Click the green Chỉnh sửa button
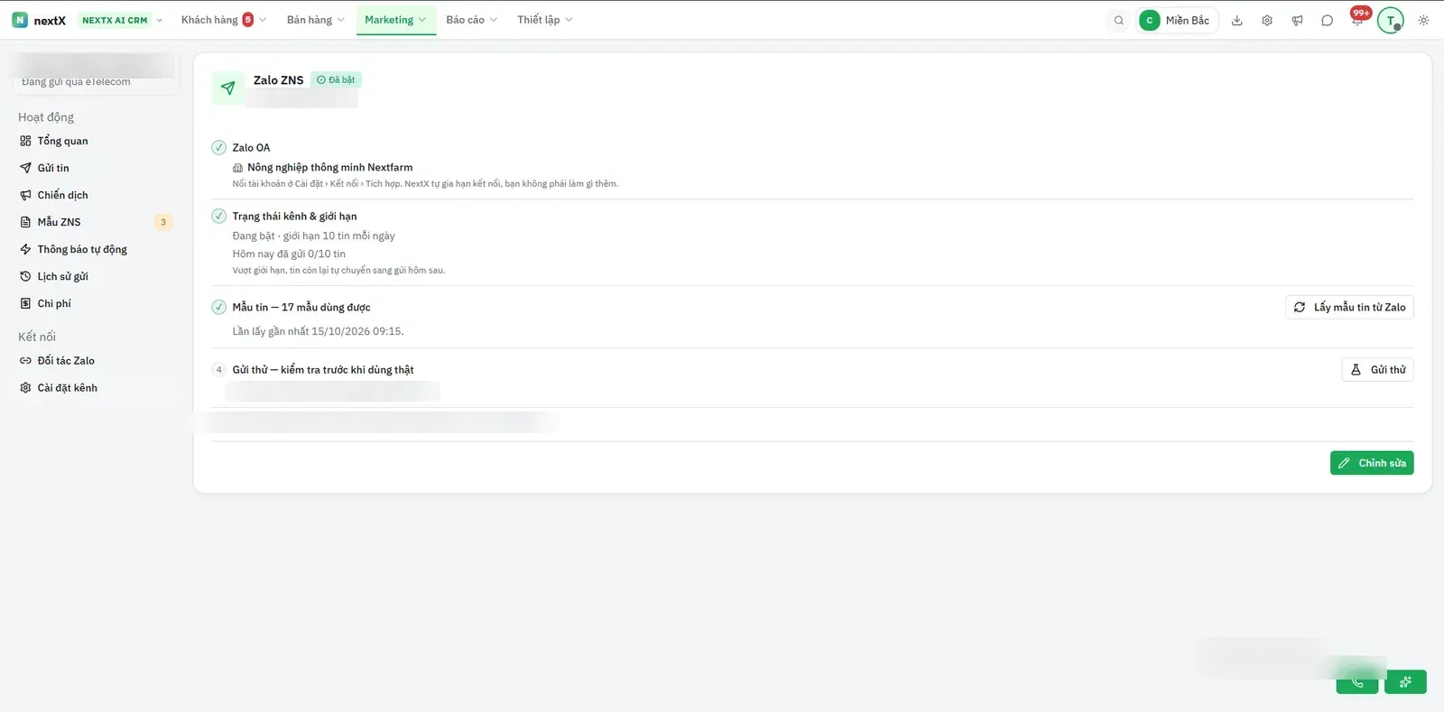The width and height of the screenshot is (1444, 712). pos(1372,463)
